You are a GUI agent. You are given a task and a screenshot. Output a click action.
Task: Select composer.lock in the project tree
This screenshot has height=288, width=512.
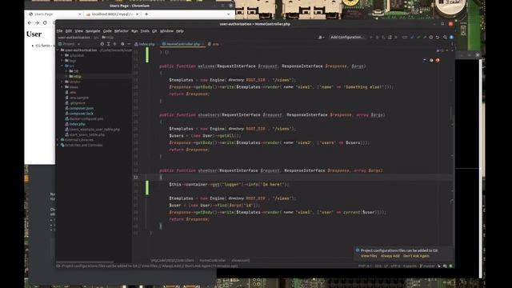tap(79, 114)
